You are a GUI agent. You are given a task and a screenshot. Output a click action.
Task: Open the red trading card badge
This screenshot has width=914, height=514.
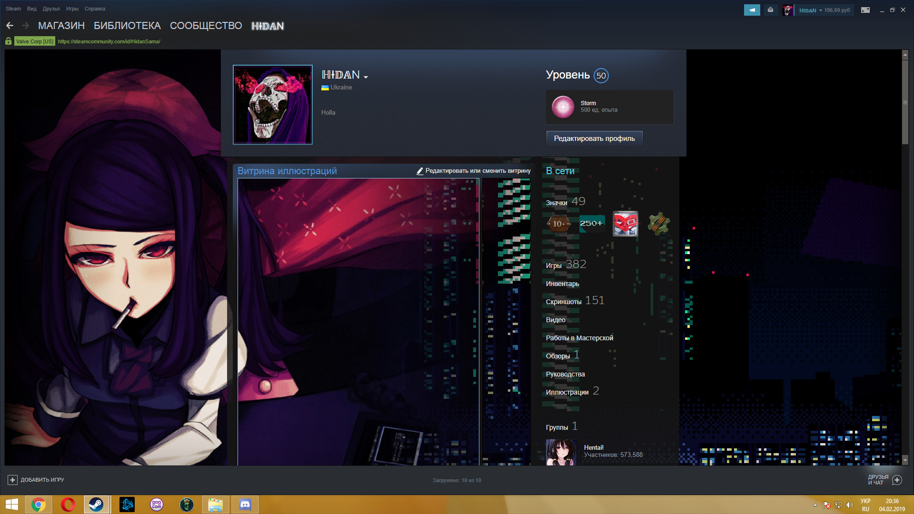[625, 224]
